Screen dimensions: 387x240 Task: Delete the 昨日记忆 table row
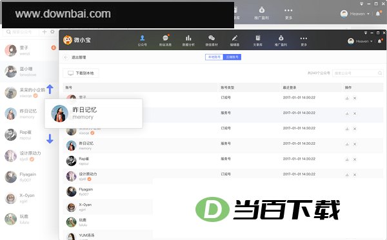click(x=355, y=144)
